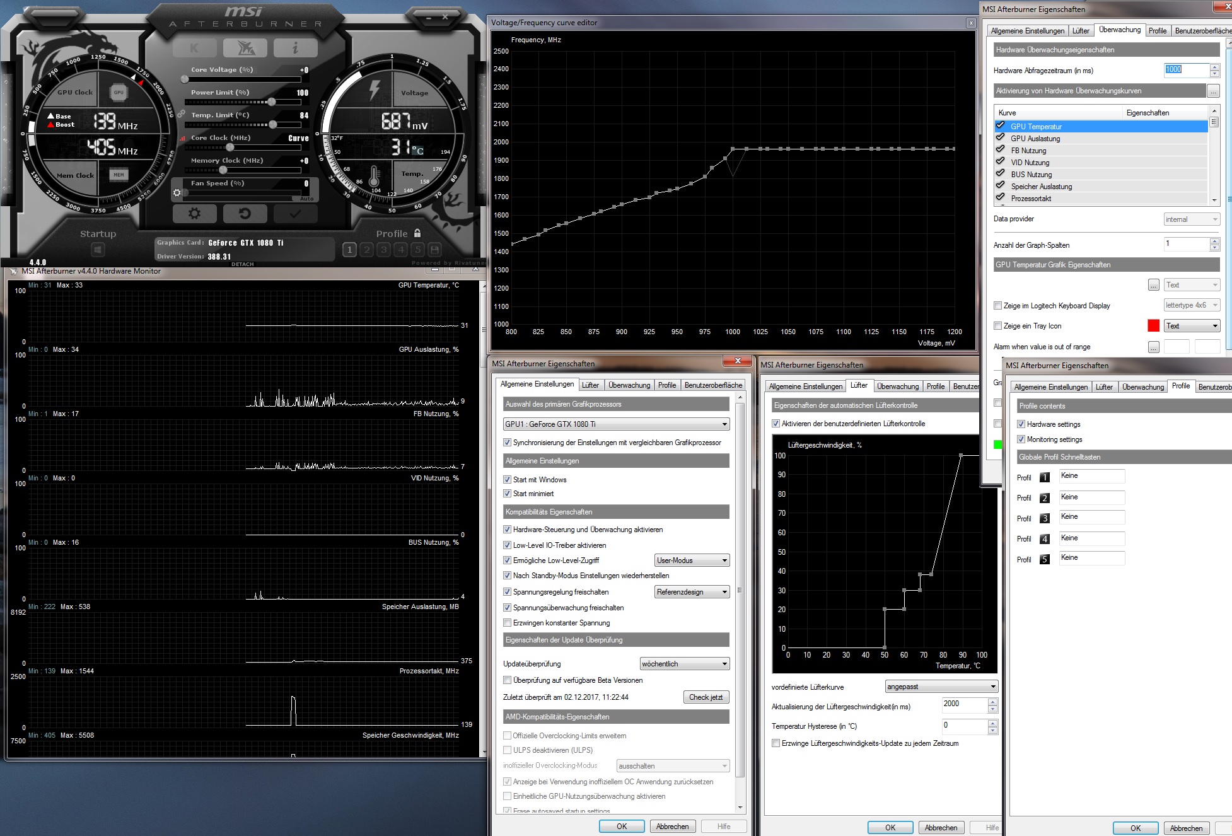Switch to the Benutzeroberfläche tab in general settings
Image resolution: width=1232 pixels, height=836 pixels.
[713, 385]
